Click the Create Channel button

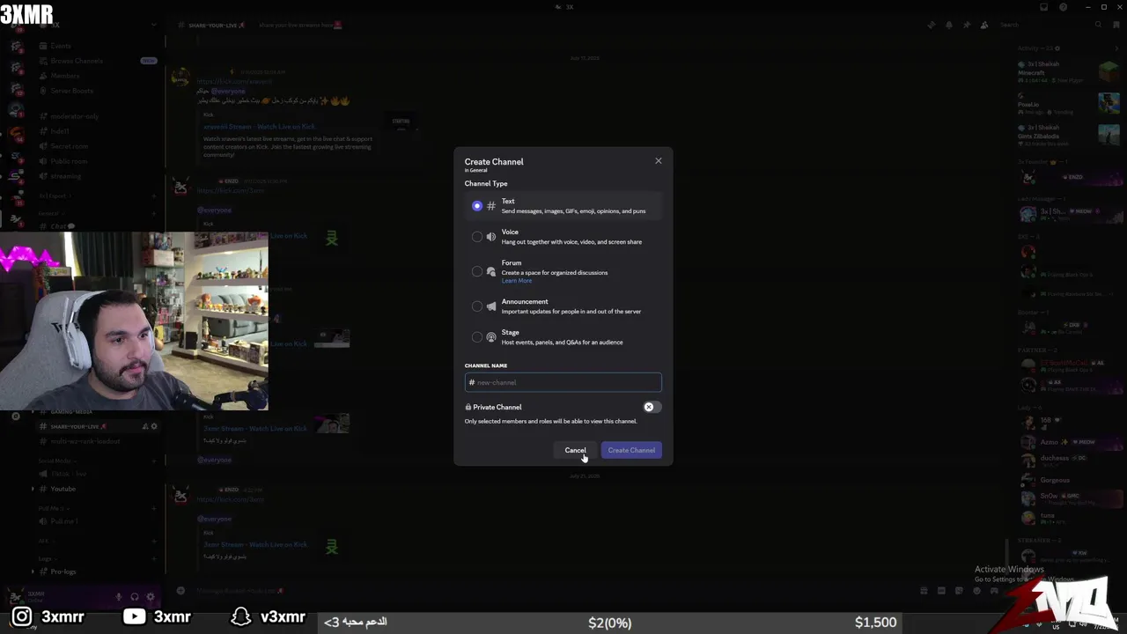[x=631, y=450]
